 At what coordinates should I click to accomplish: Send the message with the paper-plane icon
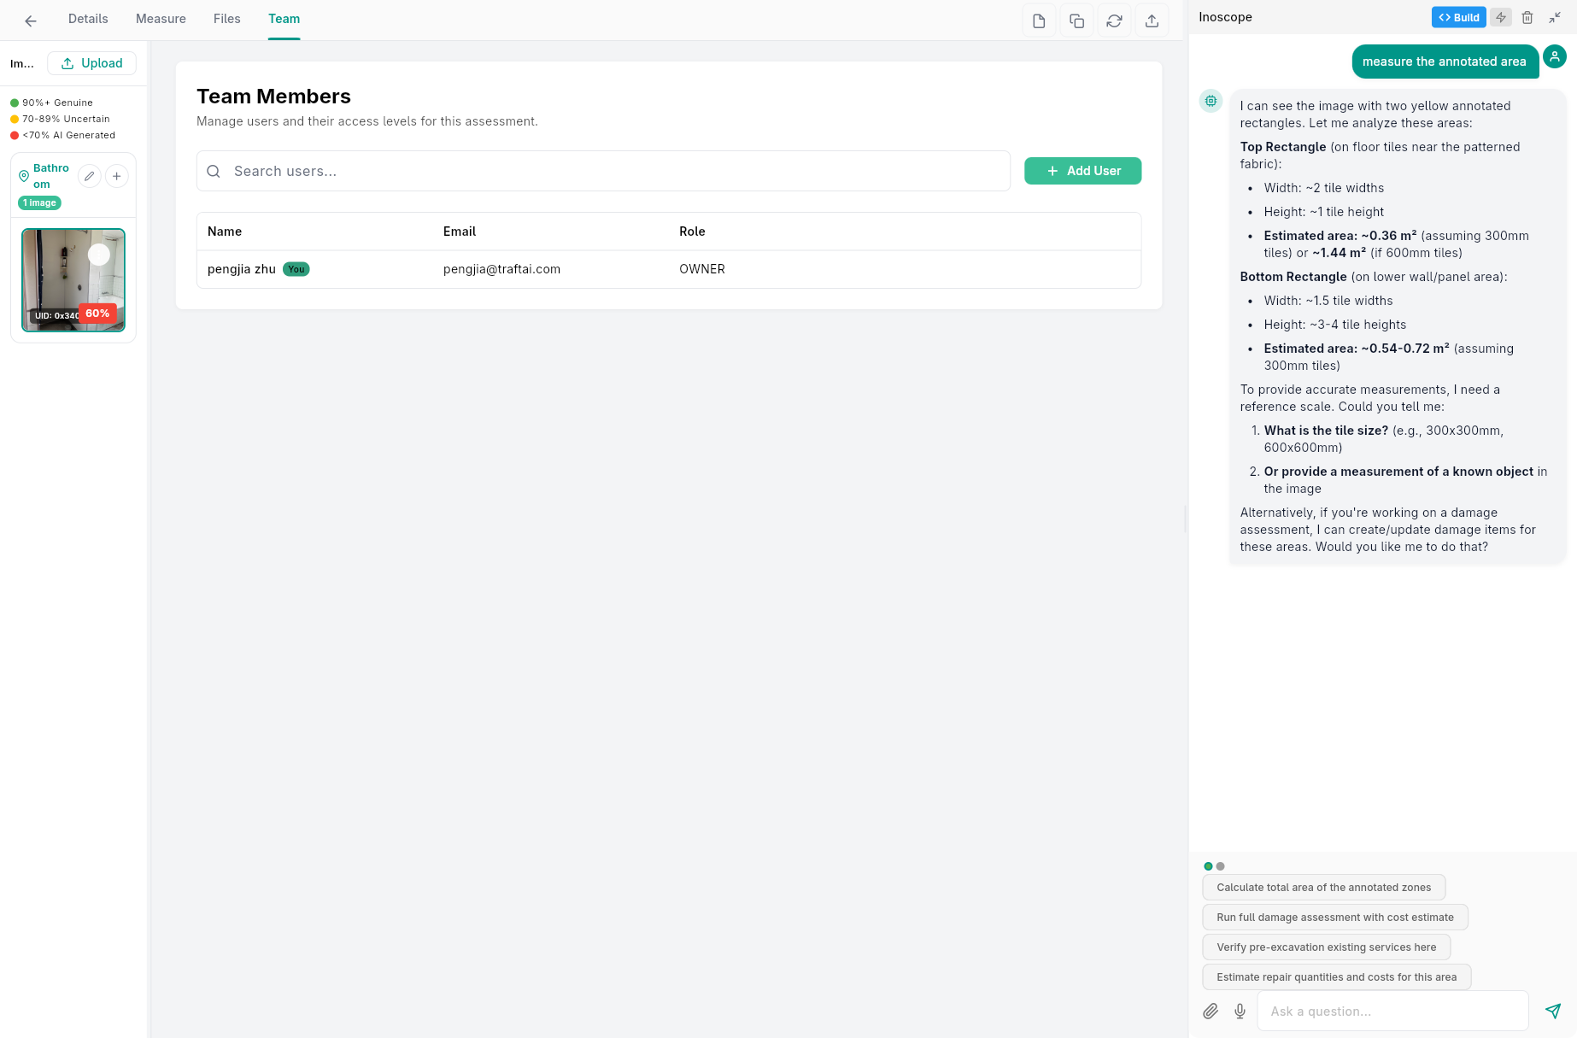pos(1553,1011)
